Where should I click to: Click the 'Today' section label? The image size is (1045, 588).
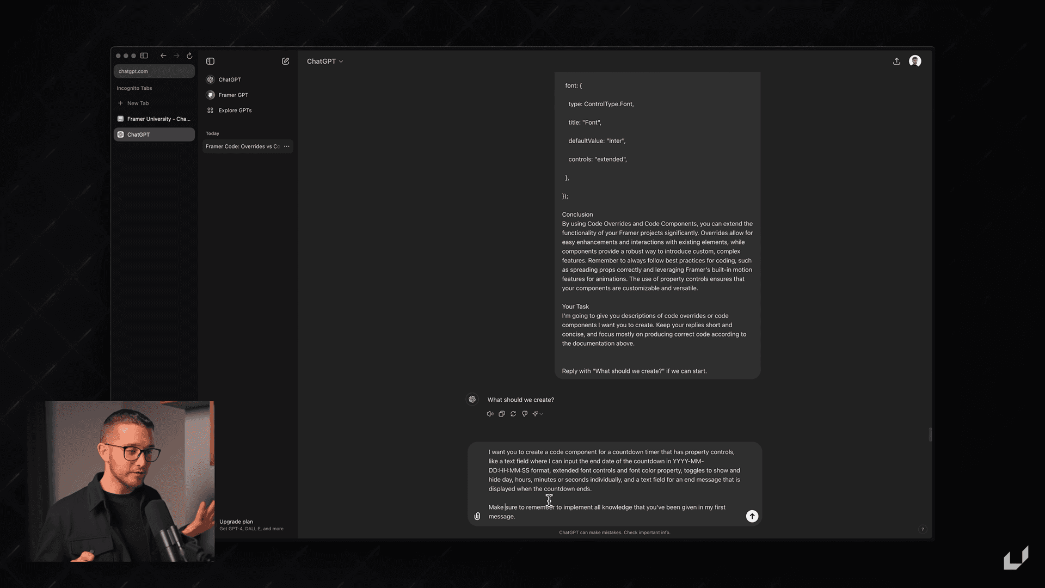click(212, 133)
